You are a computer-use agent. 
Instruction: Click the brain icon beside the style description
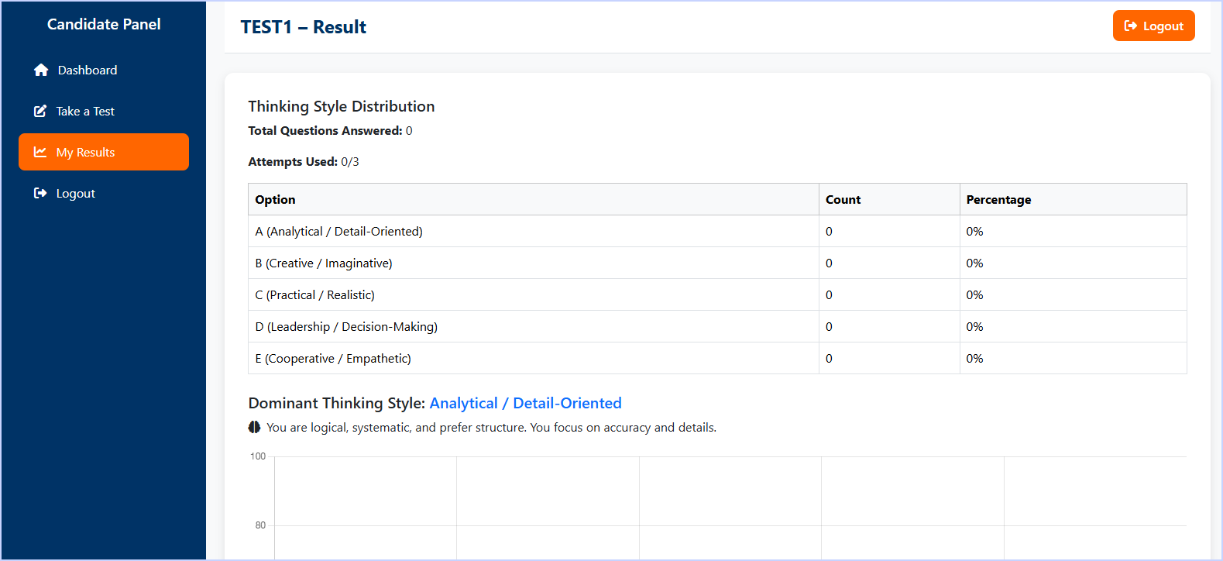coord(254,428)
